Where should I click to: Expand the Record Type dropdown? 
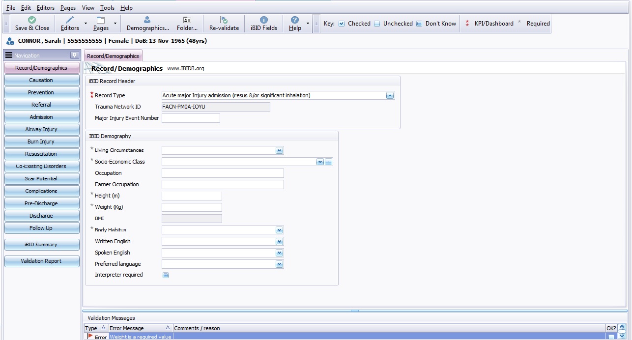pos(390,96)
